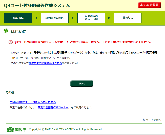Open 作成できる証明書等はこちら link
Screen dimensions: 165x135
pyautogui.click(x=45, y=63)
